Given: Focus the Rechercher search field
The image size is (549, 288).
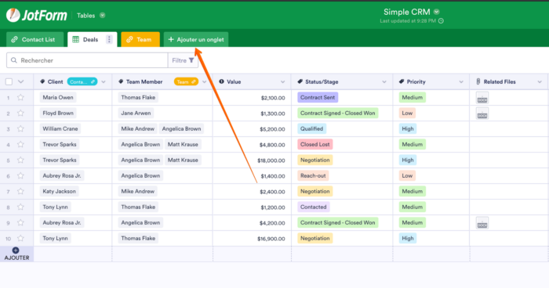Looking at the screenshot, I should tap(87, 60).
